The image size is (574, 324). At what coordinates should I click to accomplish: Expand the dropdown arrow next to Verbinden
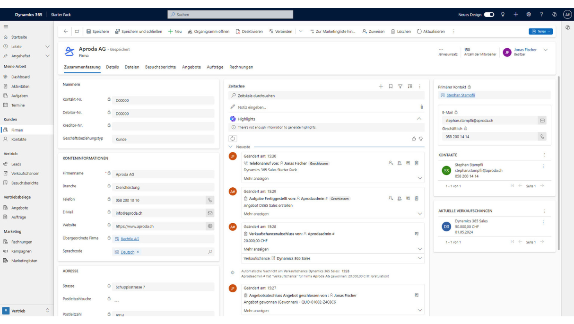(301, 31)
